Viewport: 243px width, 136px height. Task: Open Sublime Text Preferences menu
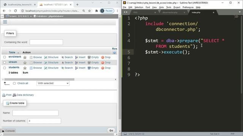(188, 7)
